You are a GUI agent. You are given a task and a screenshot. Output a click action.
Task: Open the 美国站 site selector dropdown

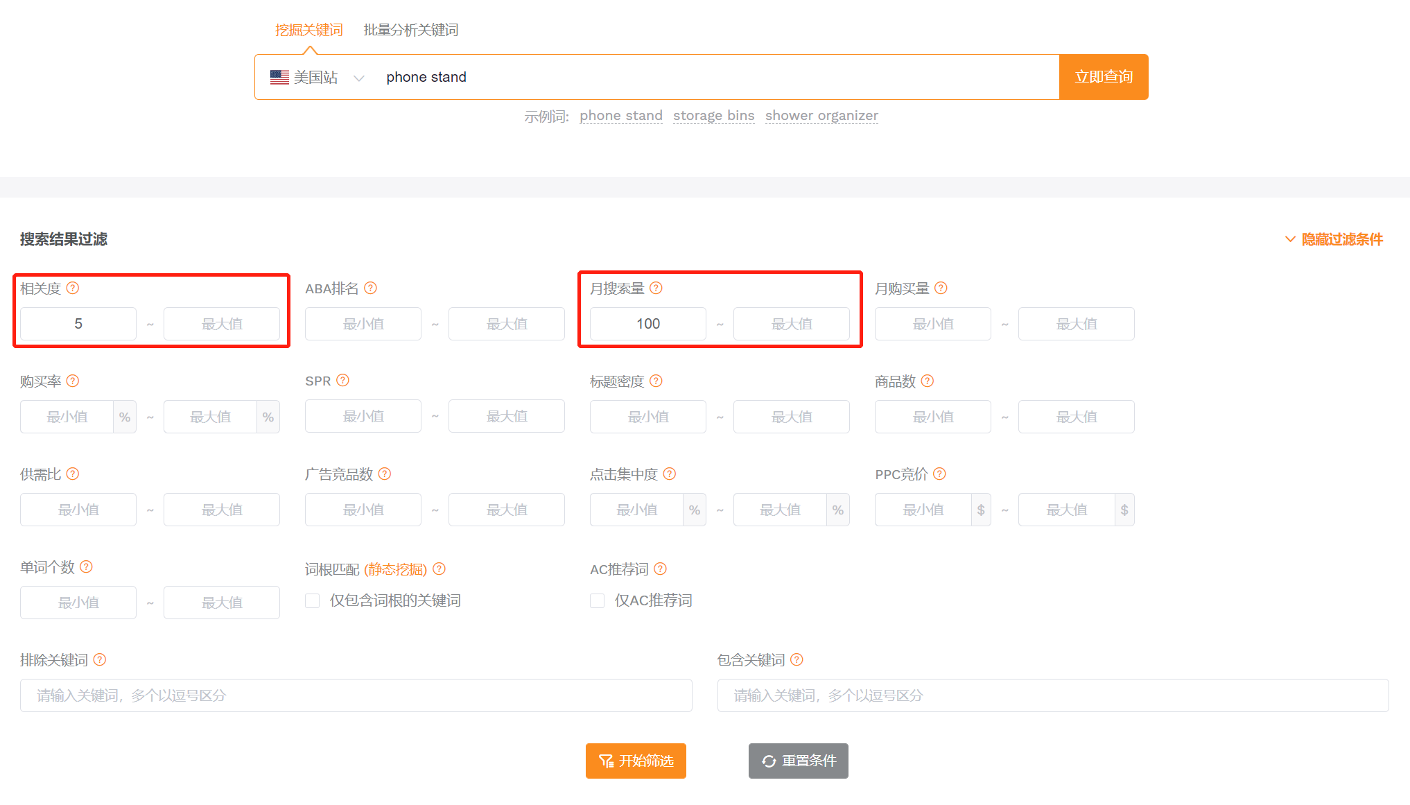click(x=316, y=77)
